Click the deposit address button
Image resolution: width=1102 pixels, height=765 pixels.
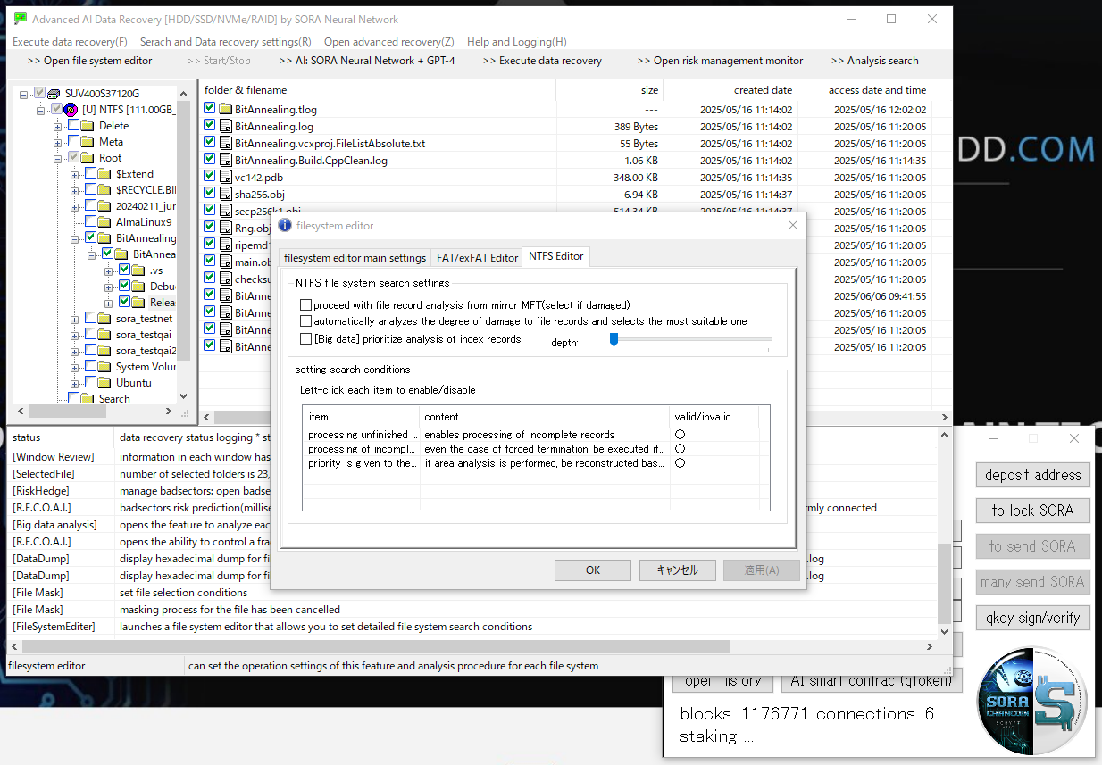coord(1032,475)
